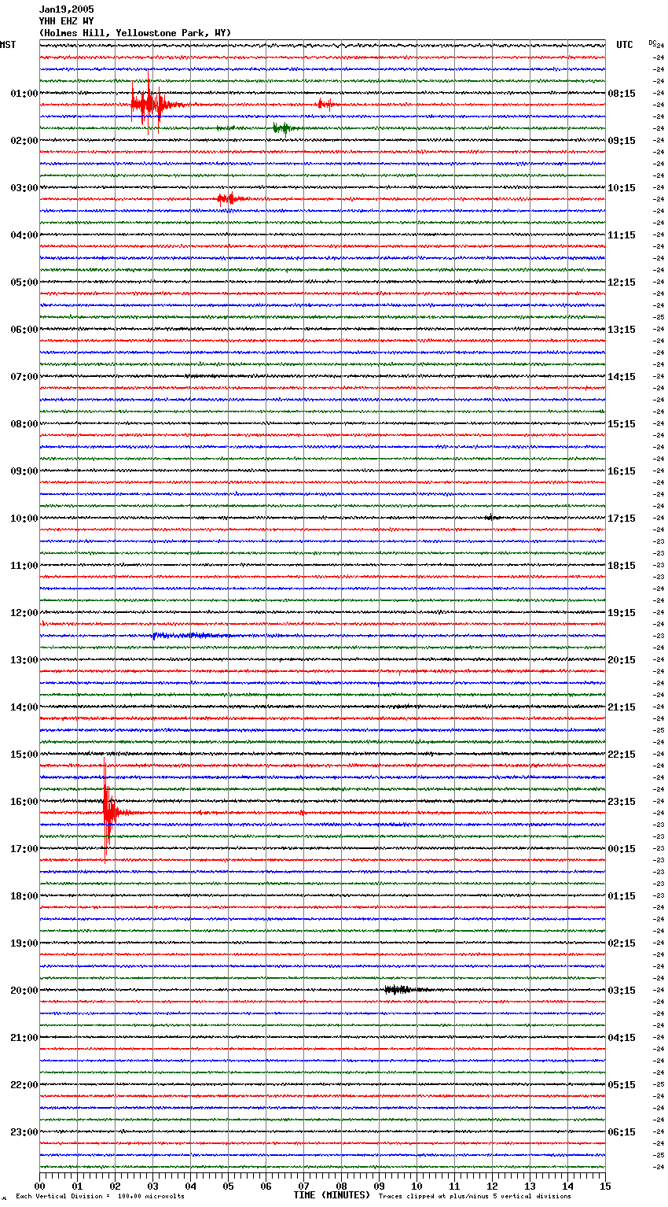Select the 04:00 MST hour label
Viewport: 668px width, 1207px height.
tap(24, 235)
